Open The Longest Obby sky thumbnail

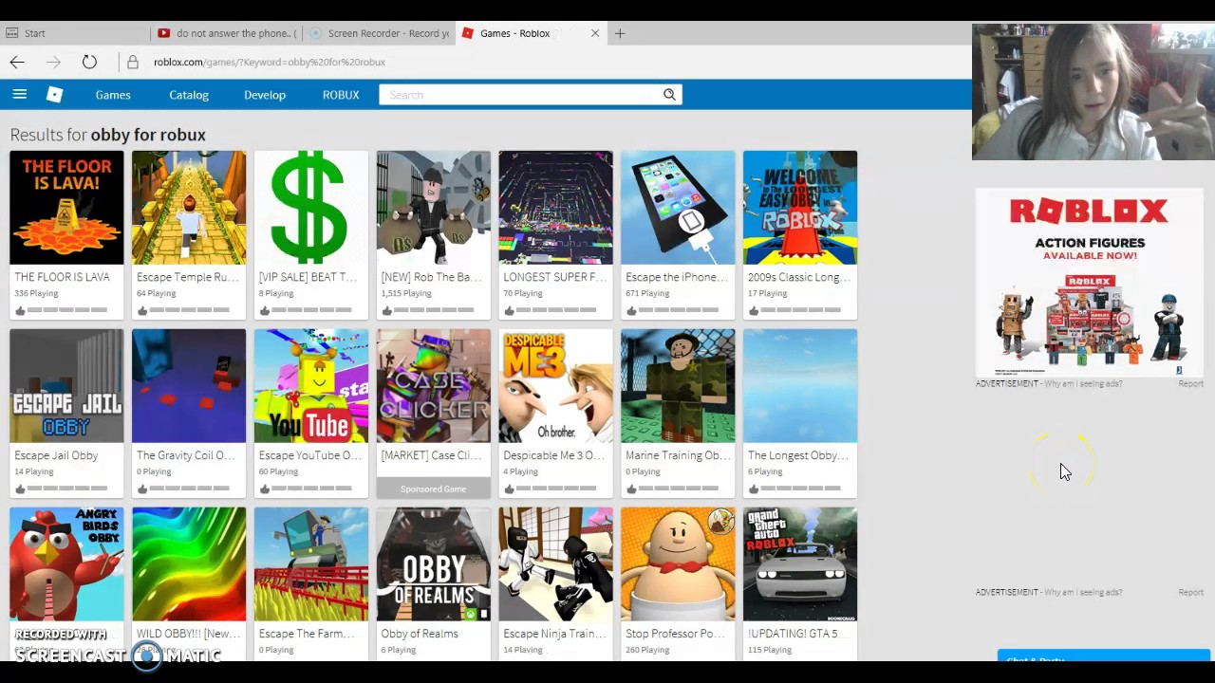pos(800,386)
